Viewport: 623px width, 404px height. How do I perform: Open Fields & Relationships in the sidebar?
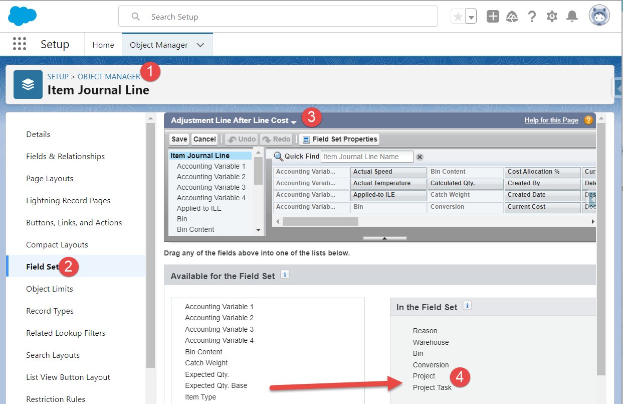coord(66,156)
